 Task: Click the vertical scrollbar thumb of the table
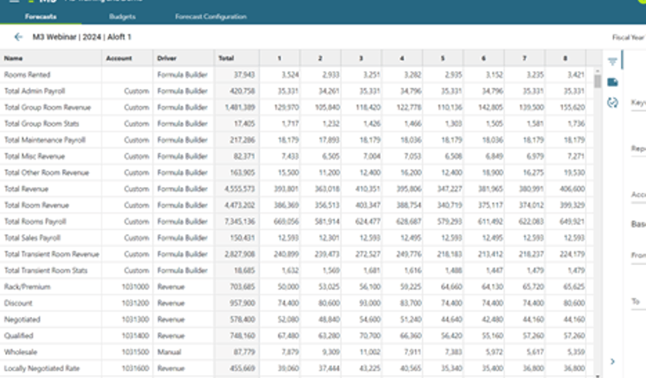point(598,81)
